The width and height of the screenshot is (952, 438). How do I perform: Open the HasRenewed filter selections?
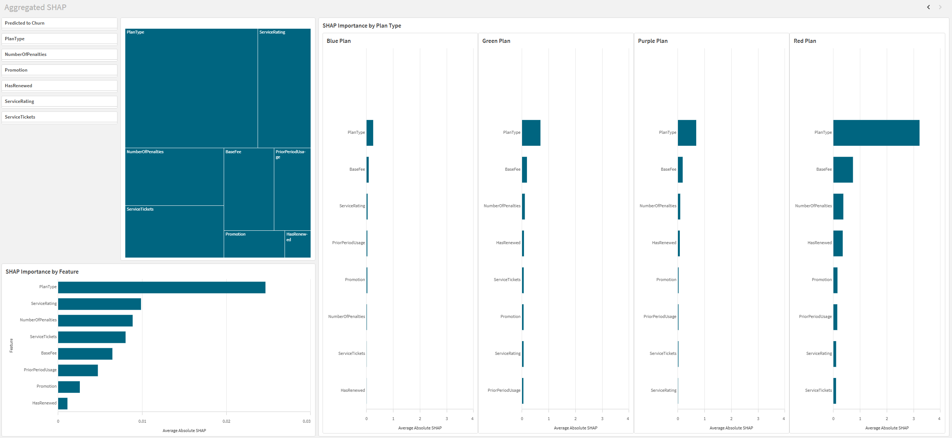coord(59,85)
